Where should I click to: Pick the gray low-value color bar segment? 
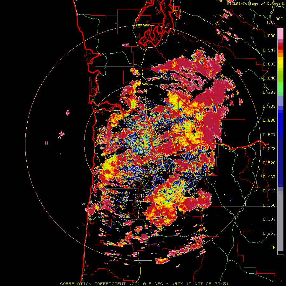[x=281, y=221]
